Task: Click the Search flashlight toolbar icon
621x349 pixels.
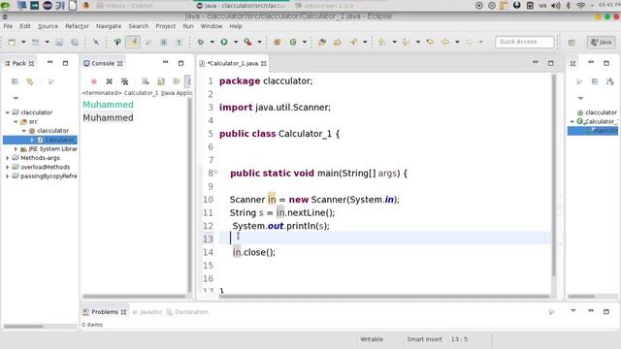Action: (353, 42)
